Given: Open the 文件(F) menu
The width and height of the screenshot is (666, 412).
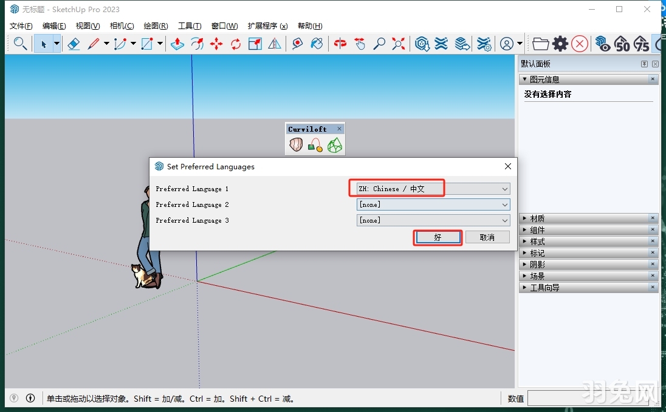Looking at the screenshot, I should [x=21, y=26].
